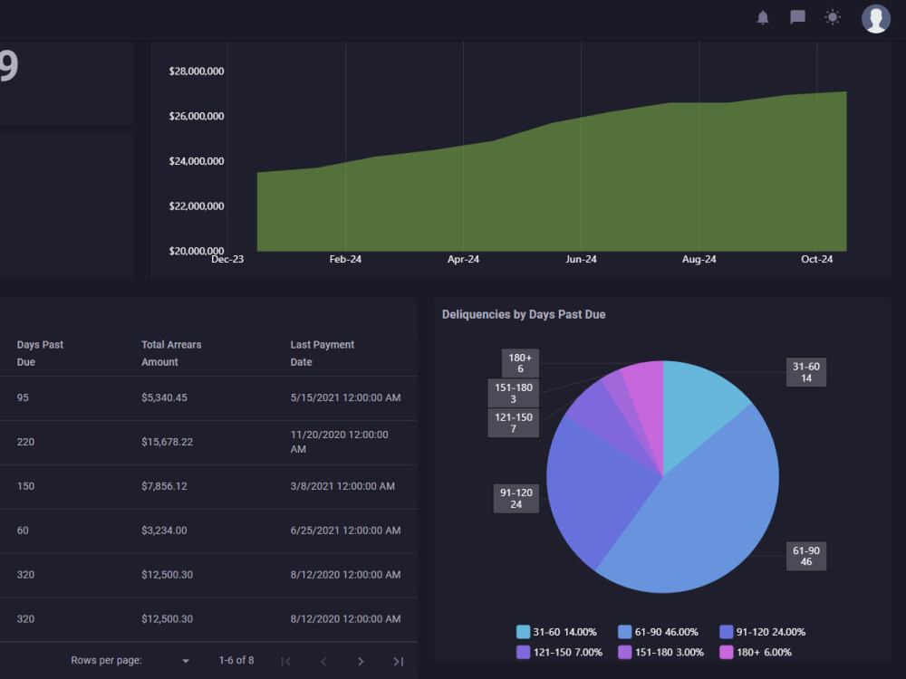This screenshot has width=906, height=679.
Task: Click the 5/15/2021 last payment date
Action: 345,397
